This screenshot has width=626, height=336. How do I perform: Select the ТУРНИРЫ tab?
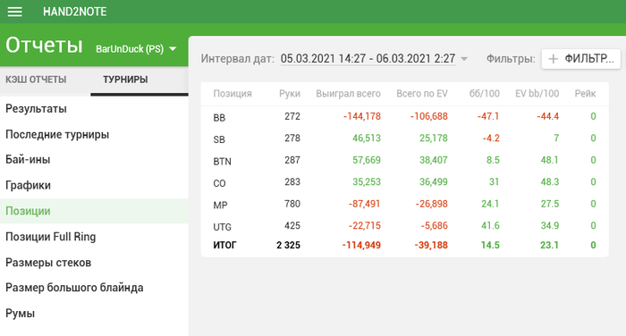point(125,80)
